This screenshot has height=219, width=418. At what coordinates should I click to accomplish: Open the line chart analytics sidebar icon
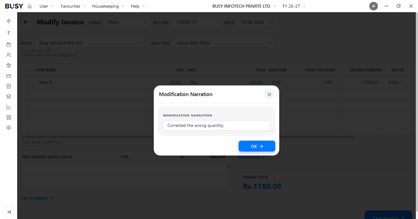(9, 107)
